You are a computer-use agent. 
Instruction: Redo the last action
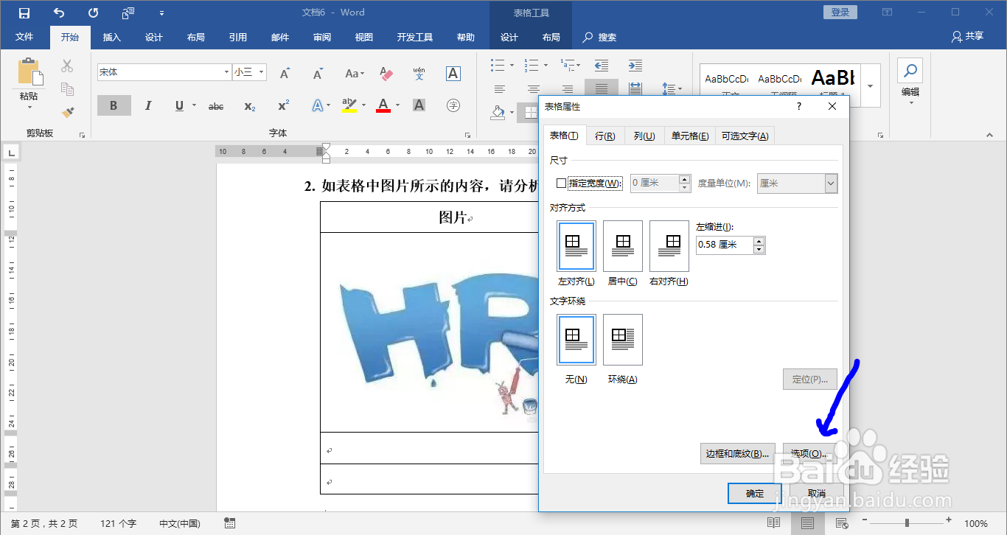pos(93,13)
